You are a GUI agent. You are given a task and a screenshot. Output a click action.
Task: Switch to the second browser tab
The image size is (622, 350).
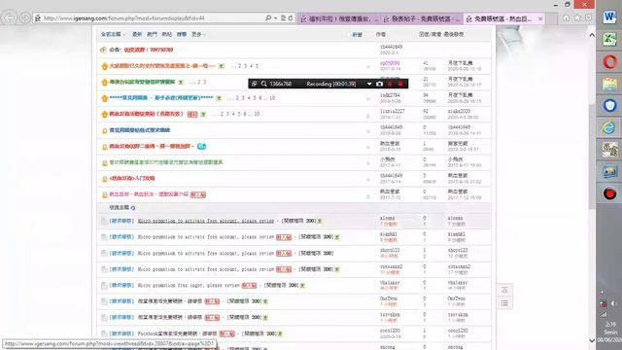421,18
